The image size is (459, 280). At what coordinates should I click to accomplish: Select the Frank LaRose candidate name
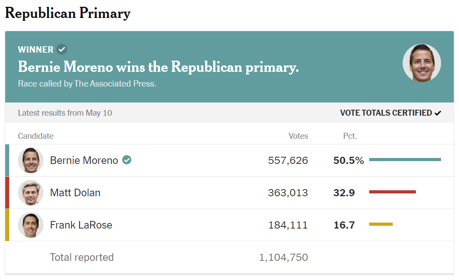[81, 225]
